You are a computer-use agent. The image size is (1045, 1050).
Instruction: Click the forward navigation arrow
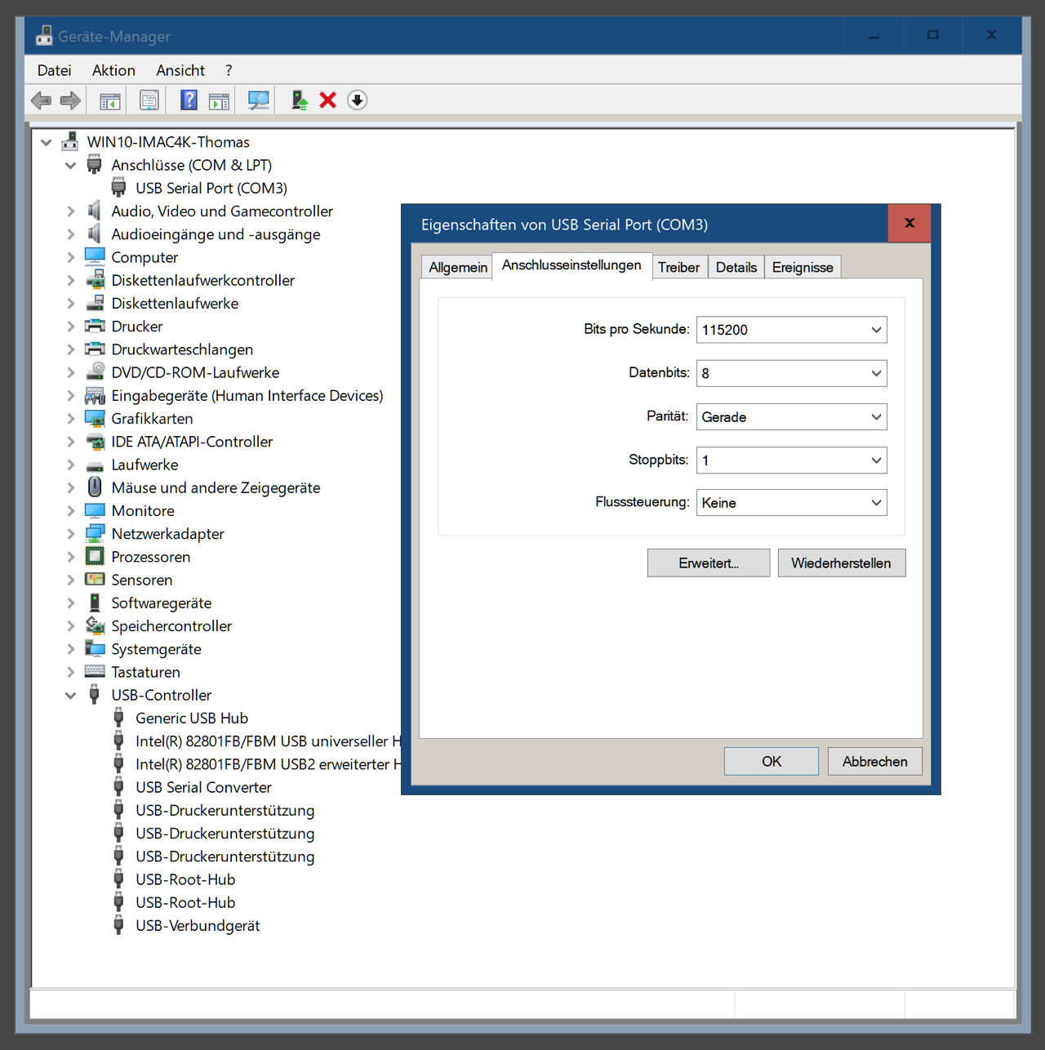click(x=70, y=100)
